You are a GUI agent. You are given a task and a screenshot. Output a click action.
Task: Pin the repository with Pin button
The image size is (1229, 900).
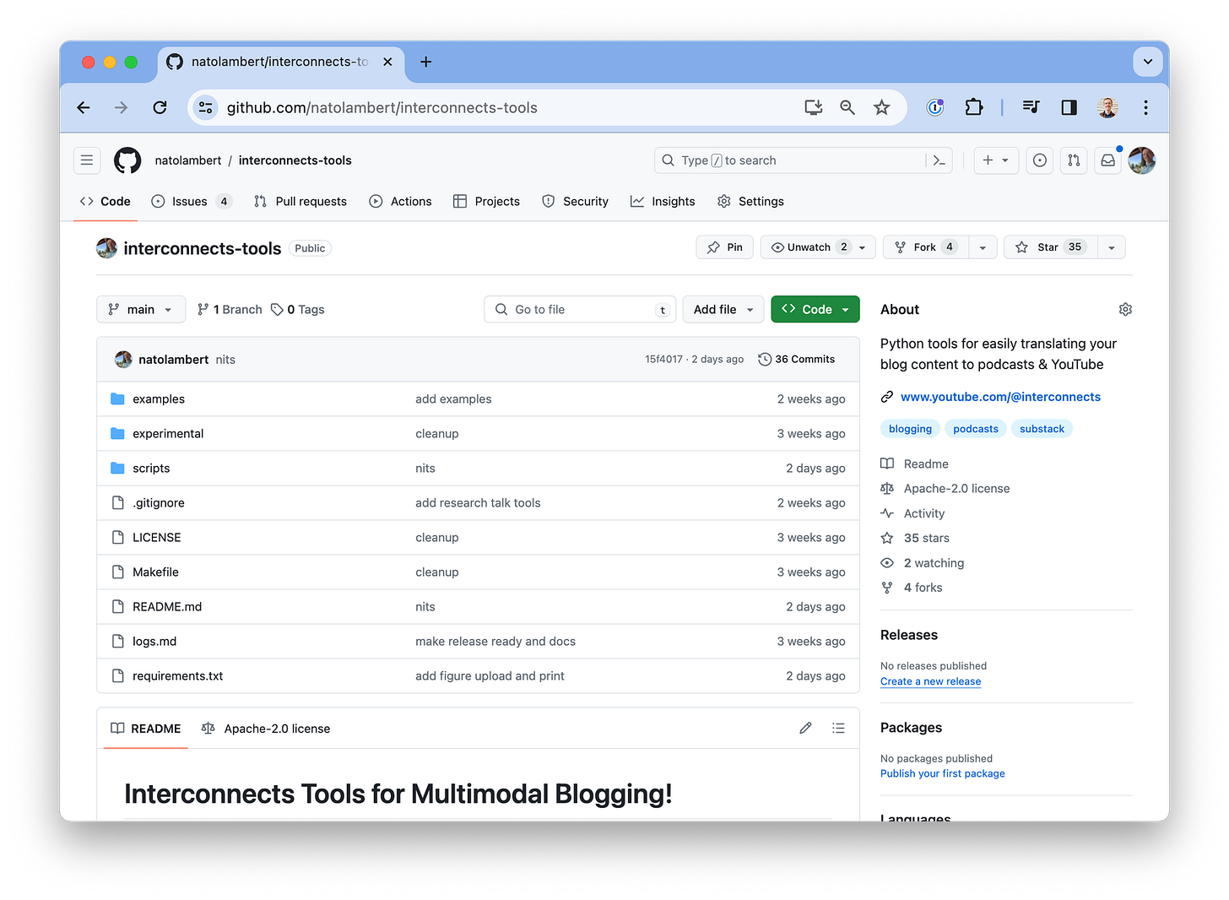pyautogui.click(x=725, y=247)
